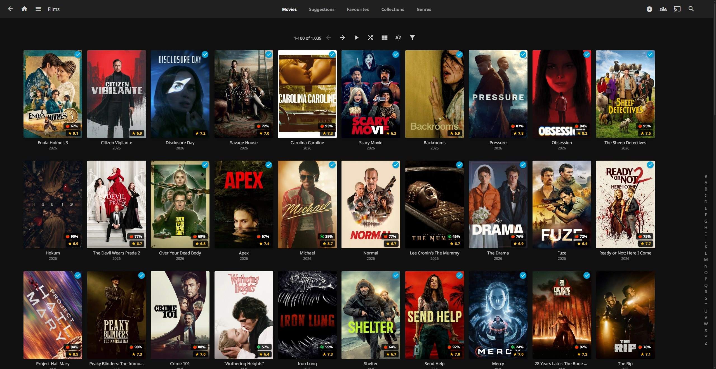
Task: Jump to letter Z in alphabet picker
Action: [706, 343]
